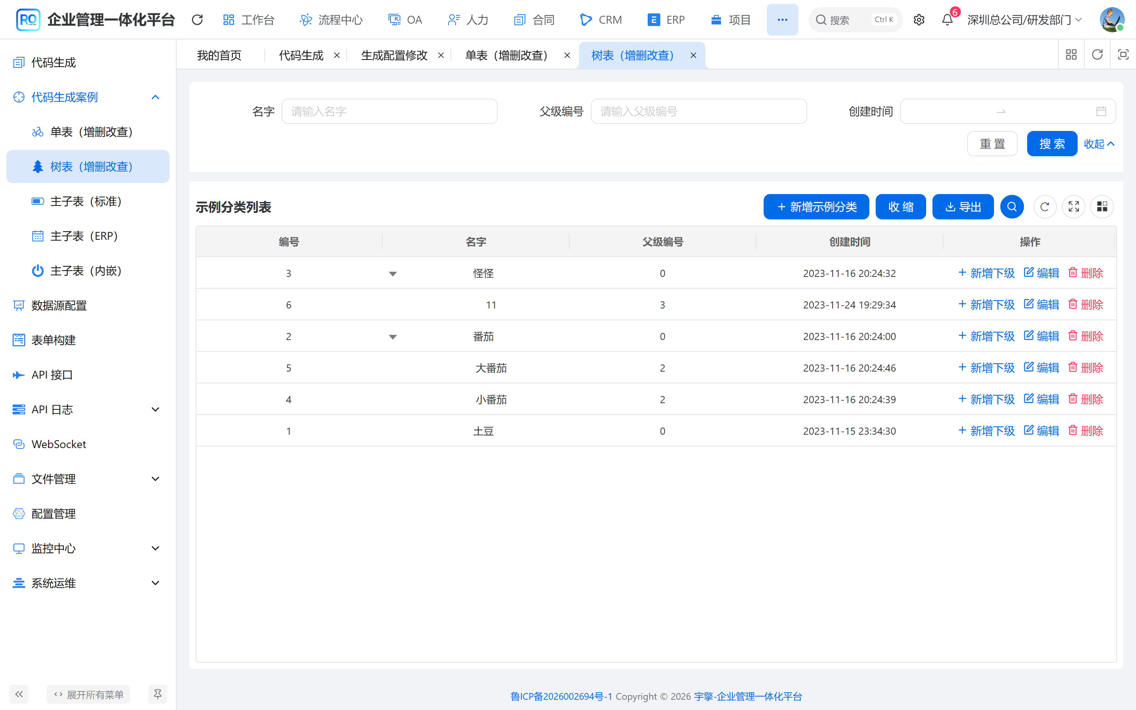Open column settings grid icon

(x=1102, y=207)
